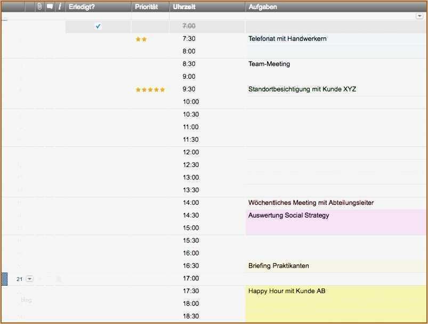Select the 12:30 time cell
The image size is (428, 324).
click(207, 165)
